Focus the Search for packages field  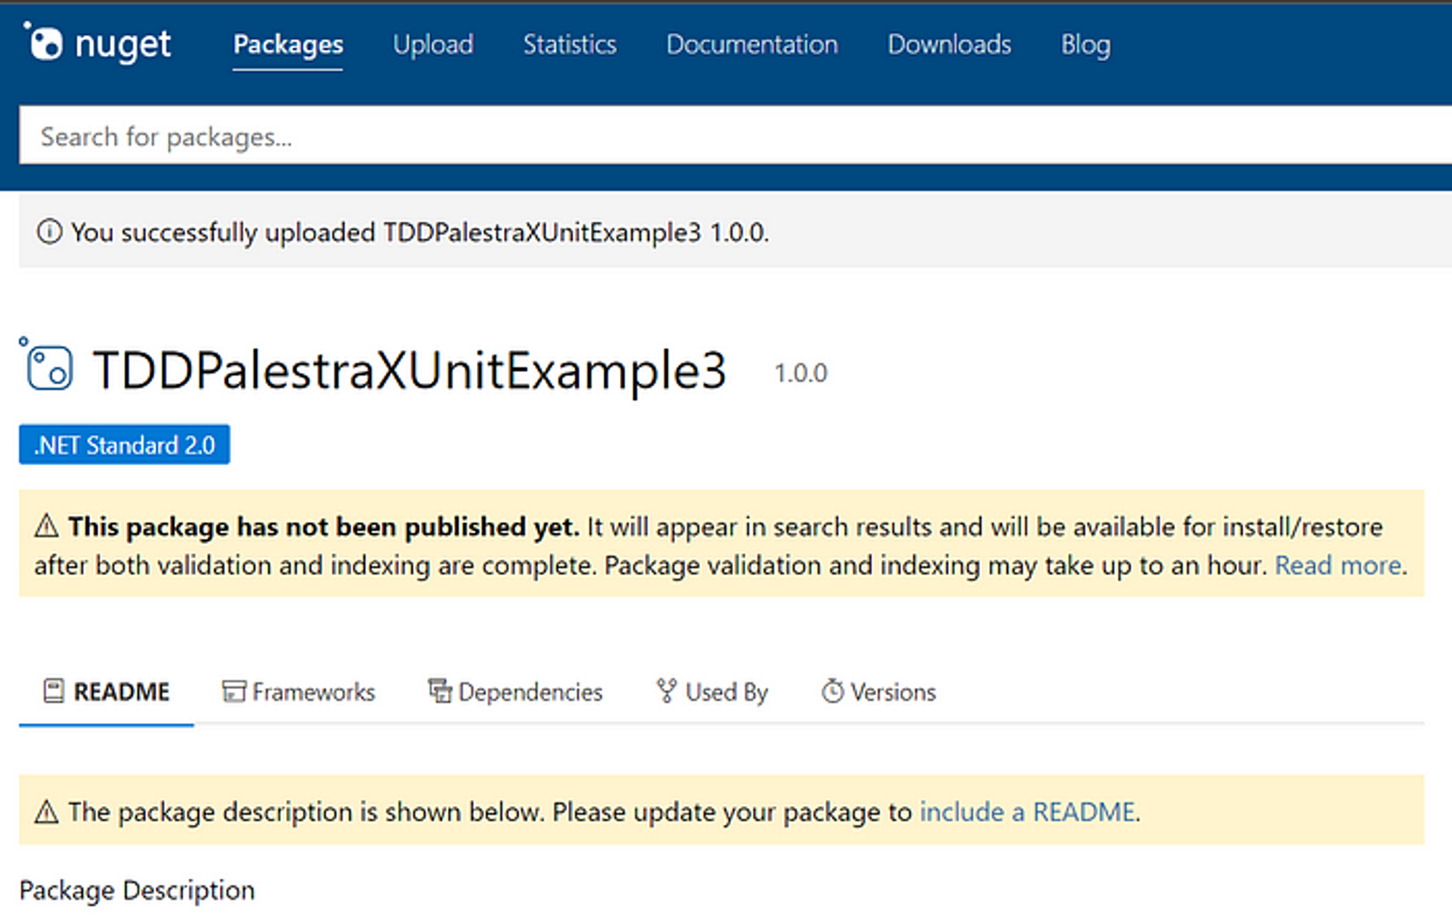pyautogui.click(x=735, y=136)
